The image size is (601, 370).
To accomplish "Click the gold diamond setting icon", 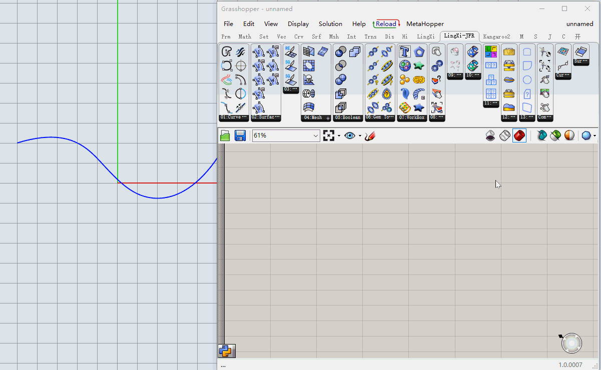I will [509, 51].
